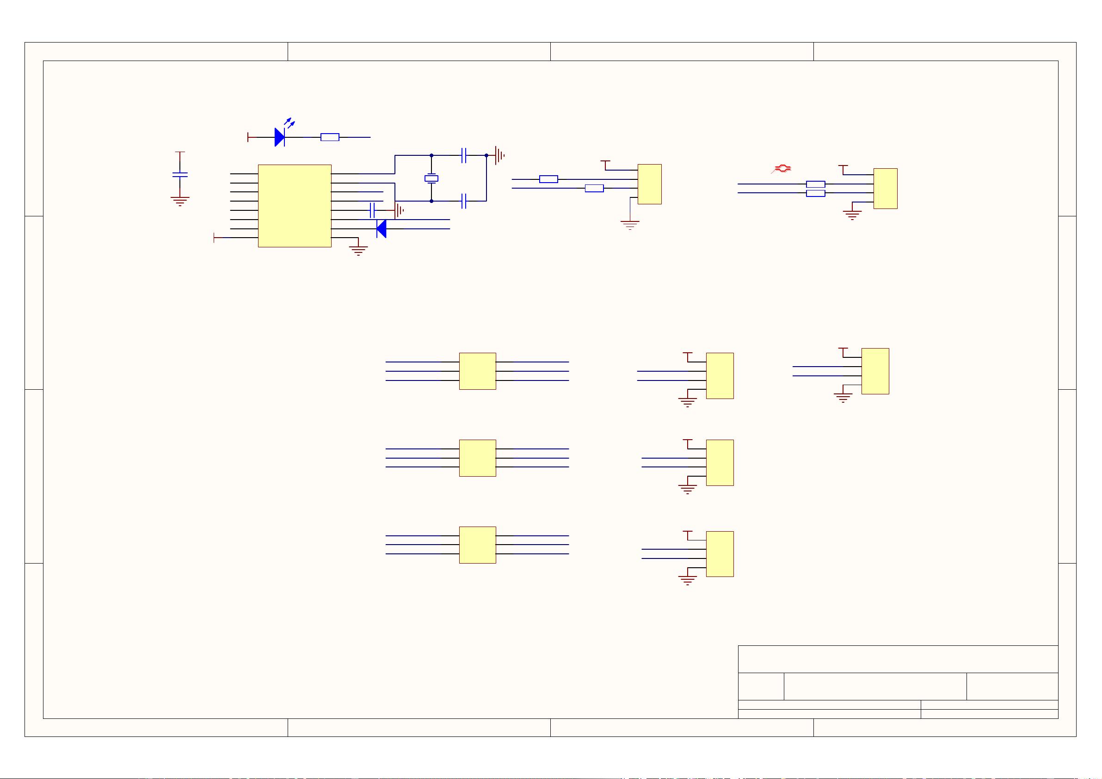
Task: Select top connector in the center column of three
Action: [720, 376]
